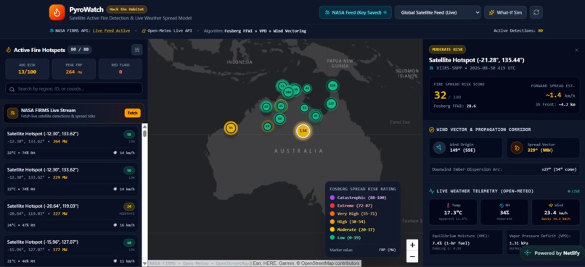Click the NASA FIRMS Live Stream satellite icon

pos(12,113)
